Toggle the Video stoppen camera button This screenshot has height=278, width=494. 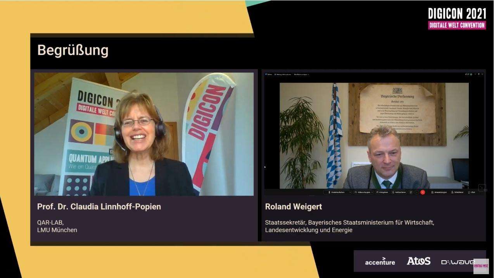coord(362,192)
